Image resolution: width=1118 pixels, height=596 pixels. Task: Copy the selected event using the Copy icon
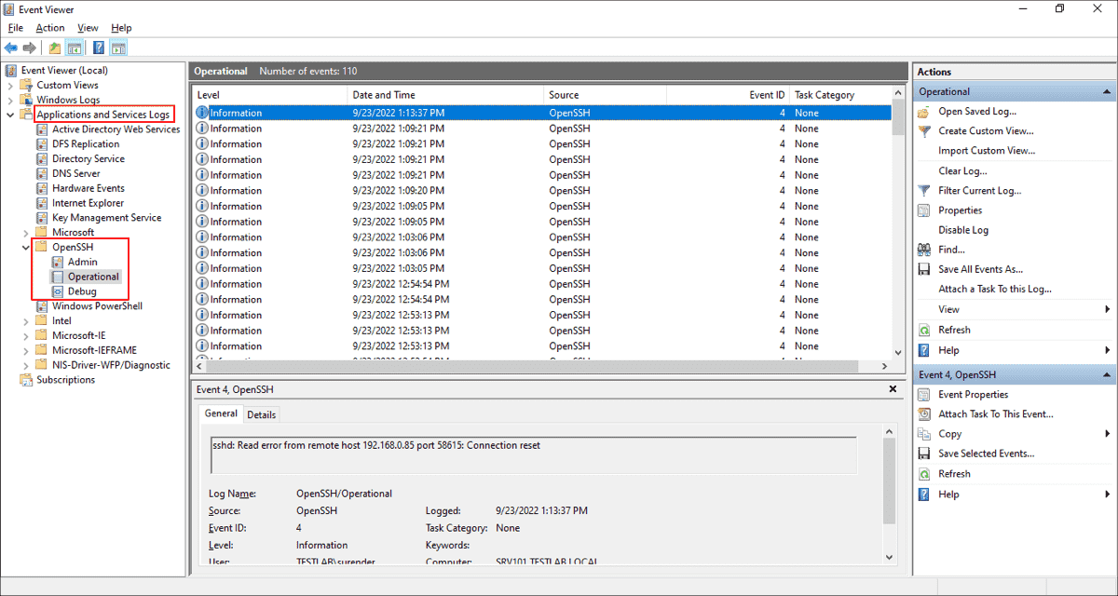click(922, 433)
